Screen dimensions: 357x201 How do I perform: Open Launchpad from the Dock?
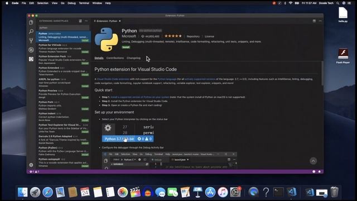point(35,192)
